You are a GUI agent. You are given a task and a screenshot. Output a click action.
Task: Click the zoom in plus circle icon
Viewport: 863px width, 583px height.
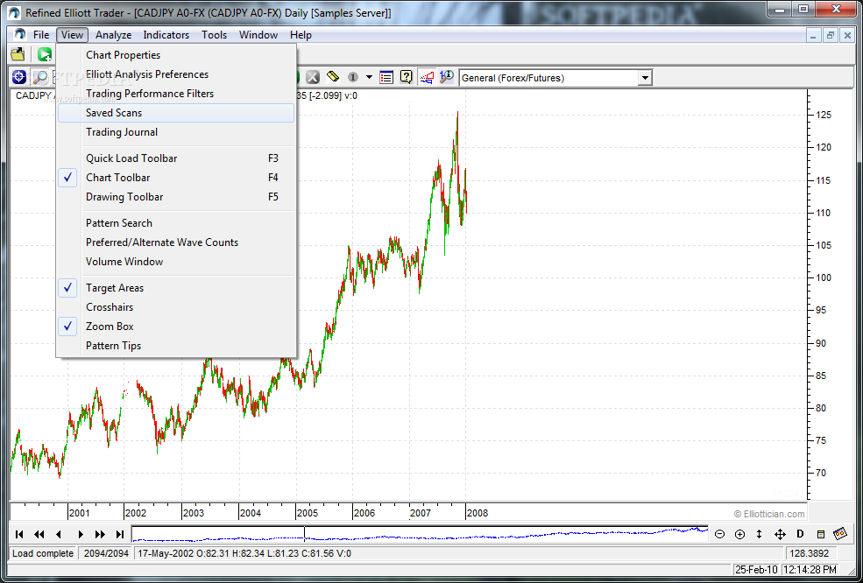[x=739, y=534]
